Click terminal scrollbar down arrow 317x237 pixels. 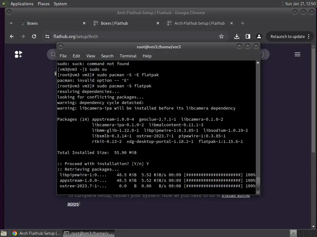pyautogui.click(x=258, y=193)
